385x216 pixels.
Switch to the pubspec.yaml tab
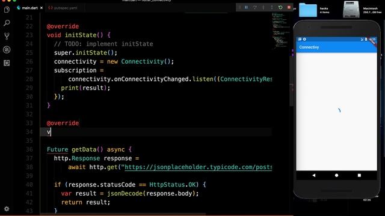(x=63, y=8)
